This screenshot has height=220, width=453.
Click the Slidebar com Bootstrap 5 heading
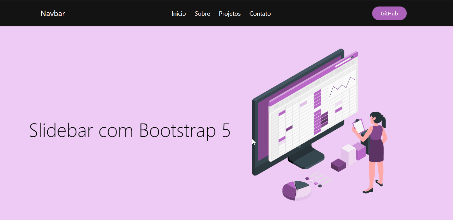[x=130, y=130]
